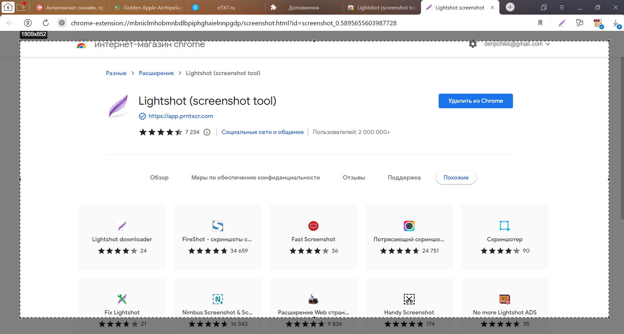This screenshot has width=624, height=334.
Task: Open the browser hamburger menu
Action: (x=562, y=7)
